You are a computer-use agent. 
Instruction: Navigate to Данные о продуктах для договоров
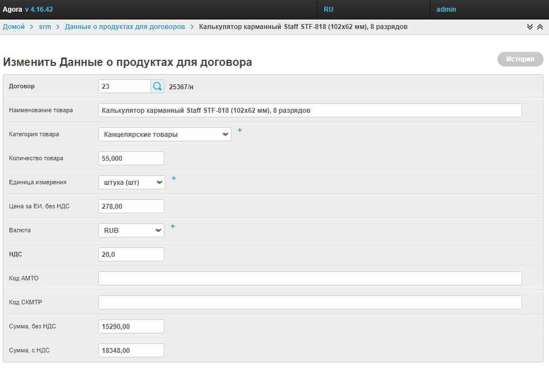click(x=125, y=27)
